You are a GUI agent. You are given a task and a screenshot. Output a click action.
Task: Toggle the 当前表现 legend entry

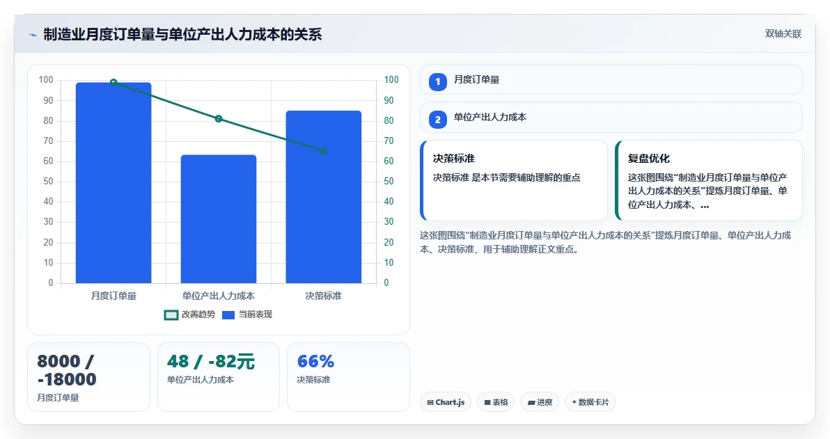point(246,314)
